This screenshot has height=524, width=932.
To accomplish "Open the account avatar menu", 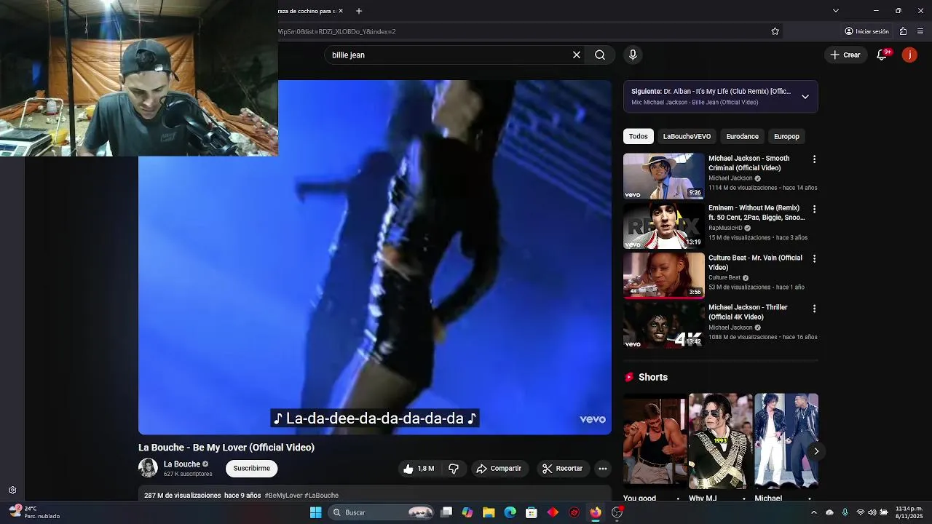I will click(x=909, y=55).
